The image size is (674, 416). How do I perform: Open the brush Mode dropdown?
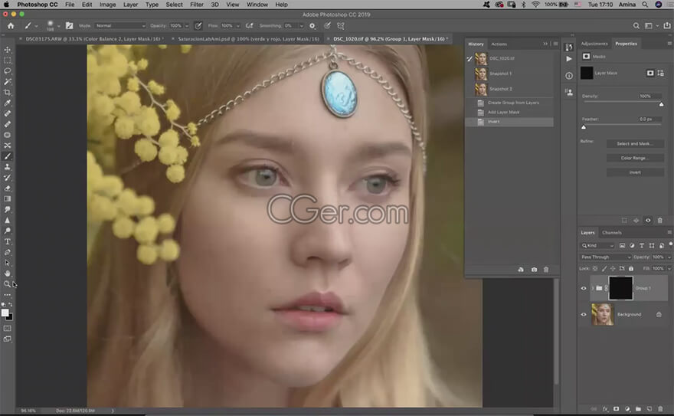120,26
